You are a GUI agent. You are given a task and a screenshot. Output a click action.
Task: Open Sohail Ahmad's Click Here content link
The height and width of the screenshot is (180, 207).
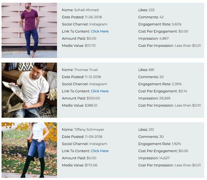click(100, 31)
